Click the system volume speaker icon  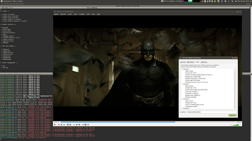click(236, 1)
